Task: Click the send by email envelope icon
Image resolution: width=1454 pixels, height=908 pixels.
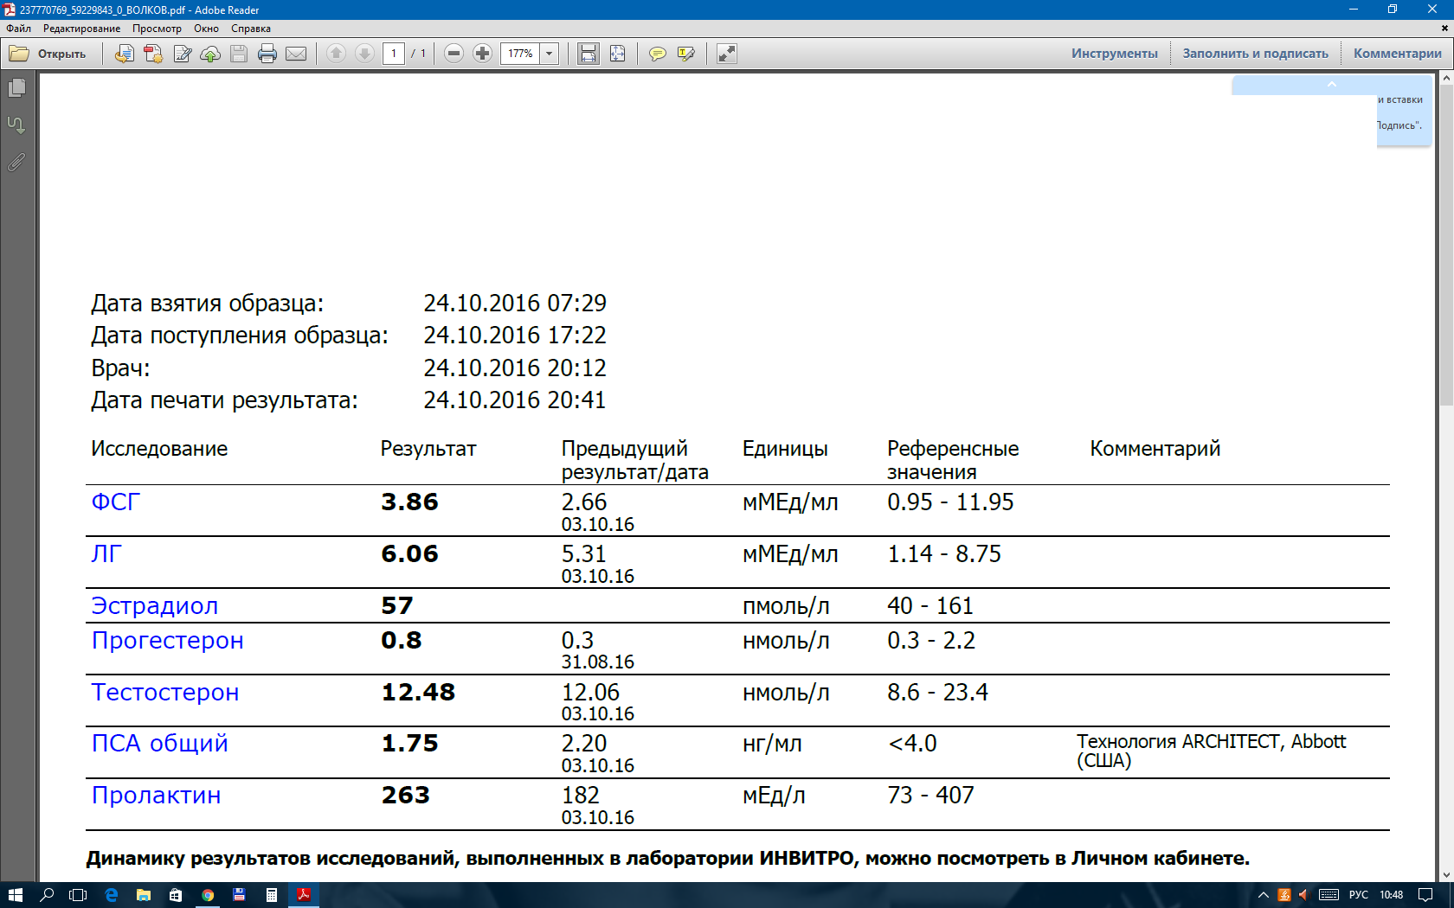Action: pyautogui.click(x=296, y=54)
